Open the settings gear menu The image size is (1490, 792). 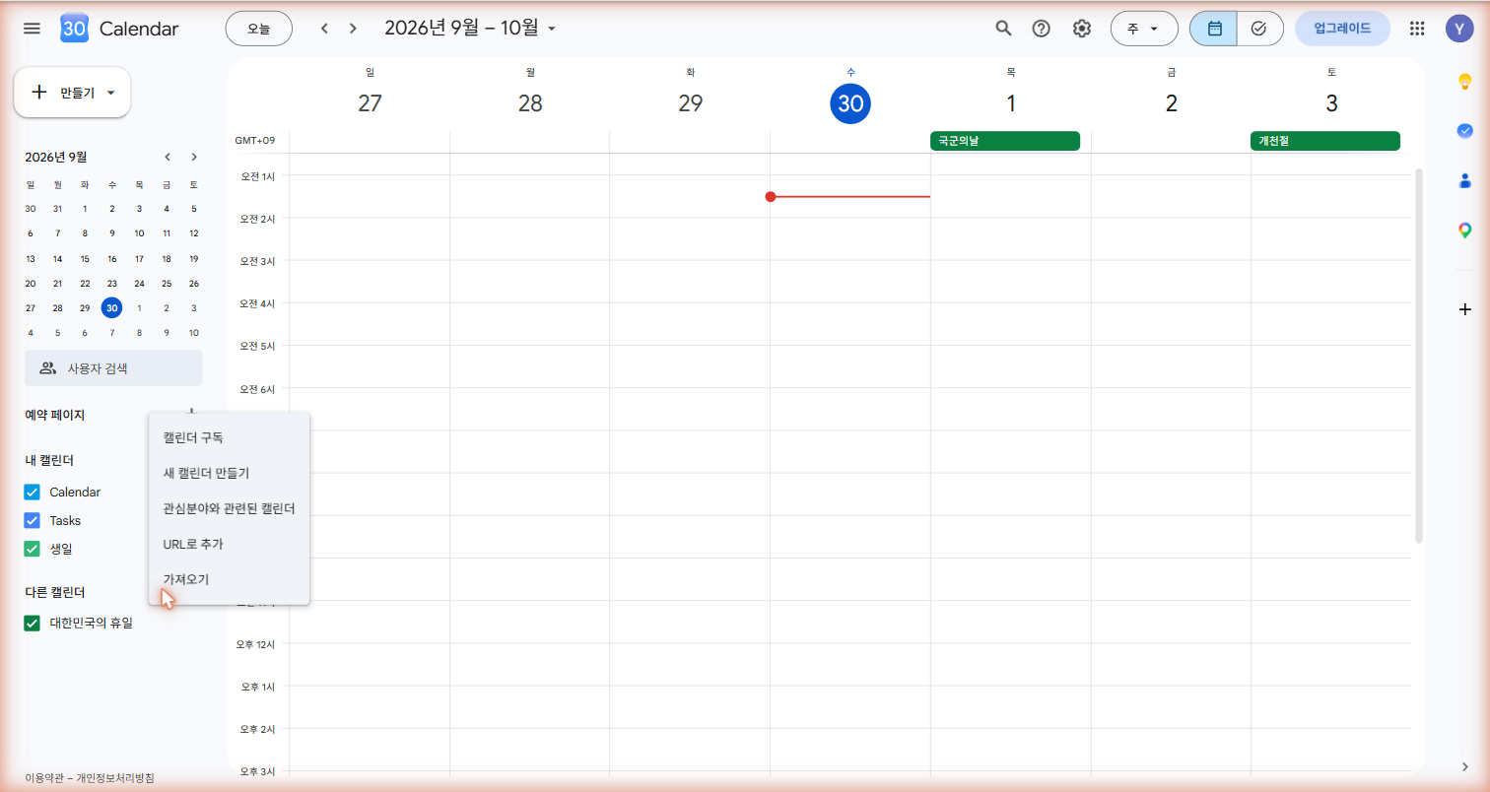pos(1082,29)
